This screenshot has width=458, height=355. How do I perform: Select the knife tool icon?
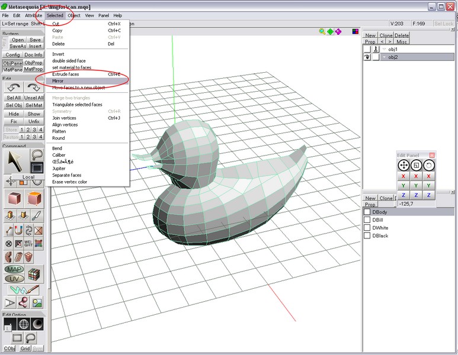pyautogui.click(x=36, y=215)
